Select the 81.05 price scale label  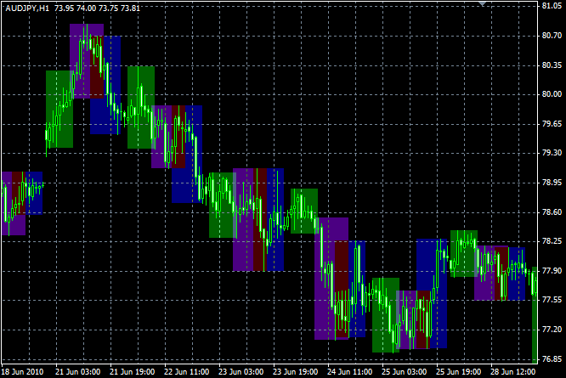[552, 6]
